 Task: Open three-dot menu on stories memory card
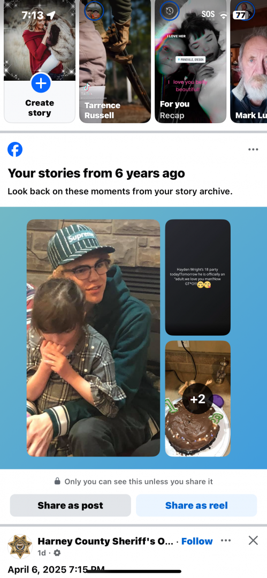[253, 149]
